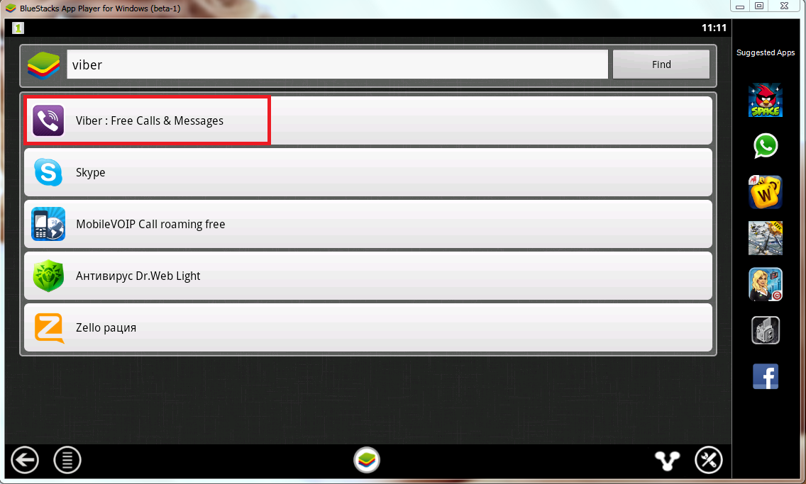Select Viber : Free Calls & Messages result

[368, 120]
